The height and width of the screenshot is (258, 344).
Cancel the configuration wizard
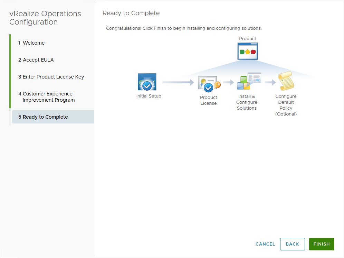[x=265, y=244]
